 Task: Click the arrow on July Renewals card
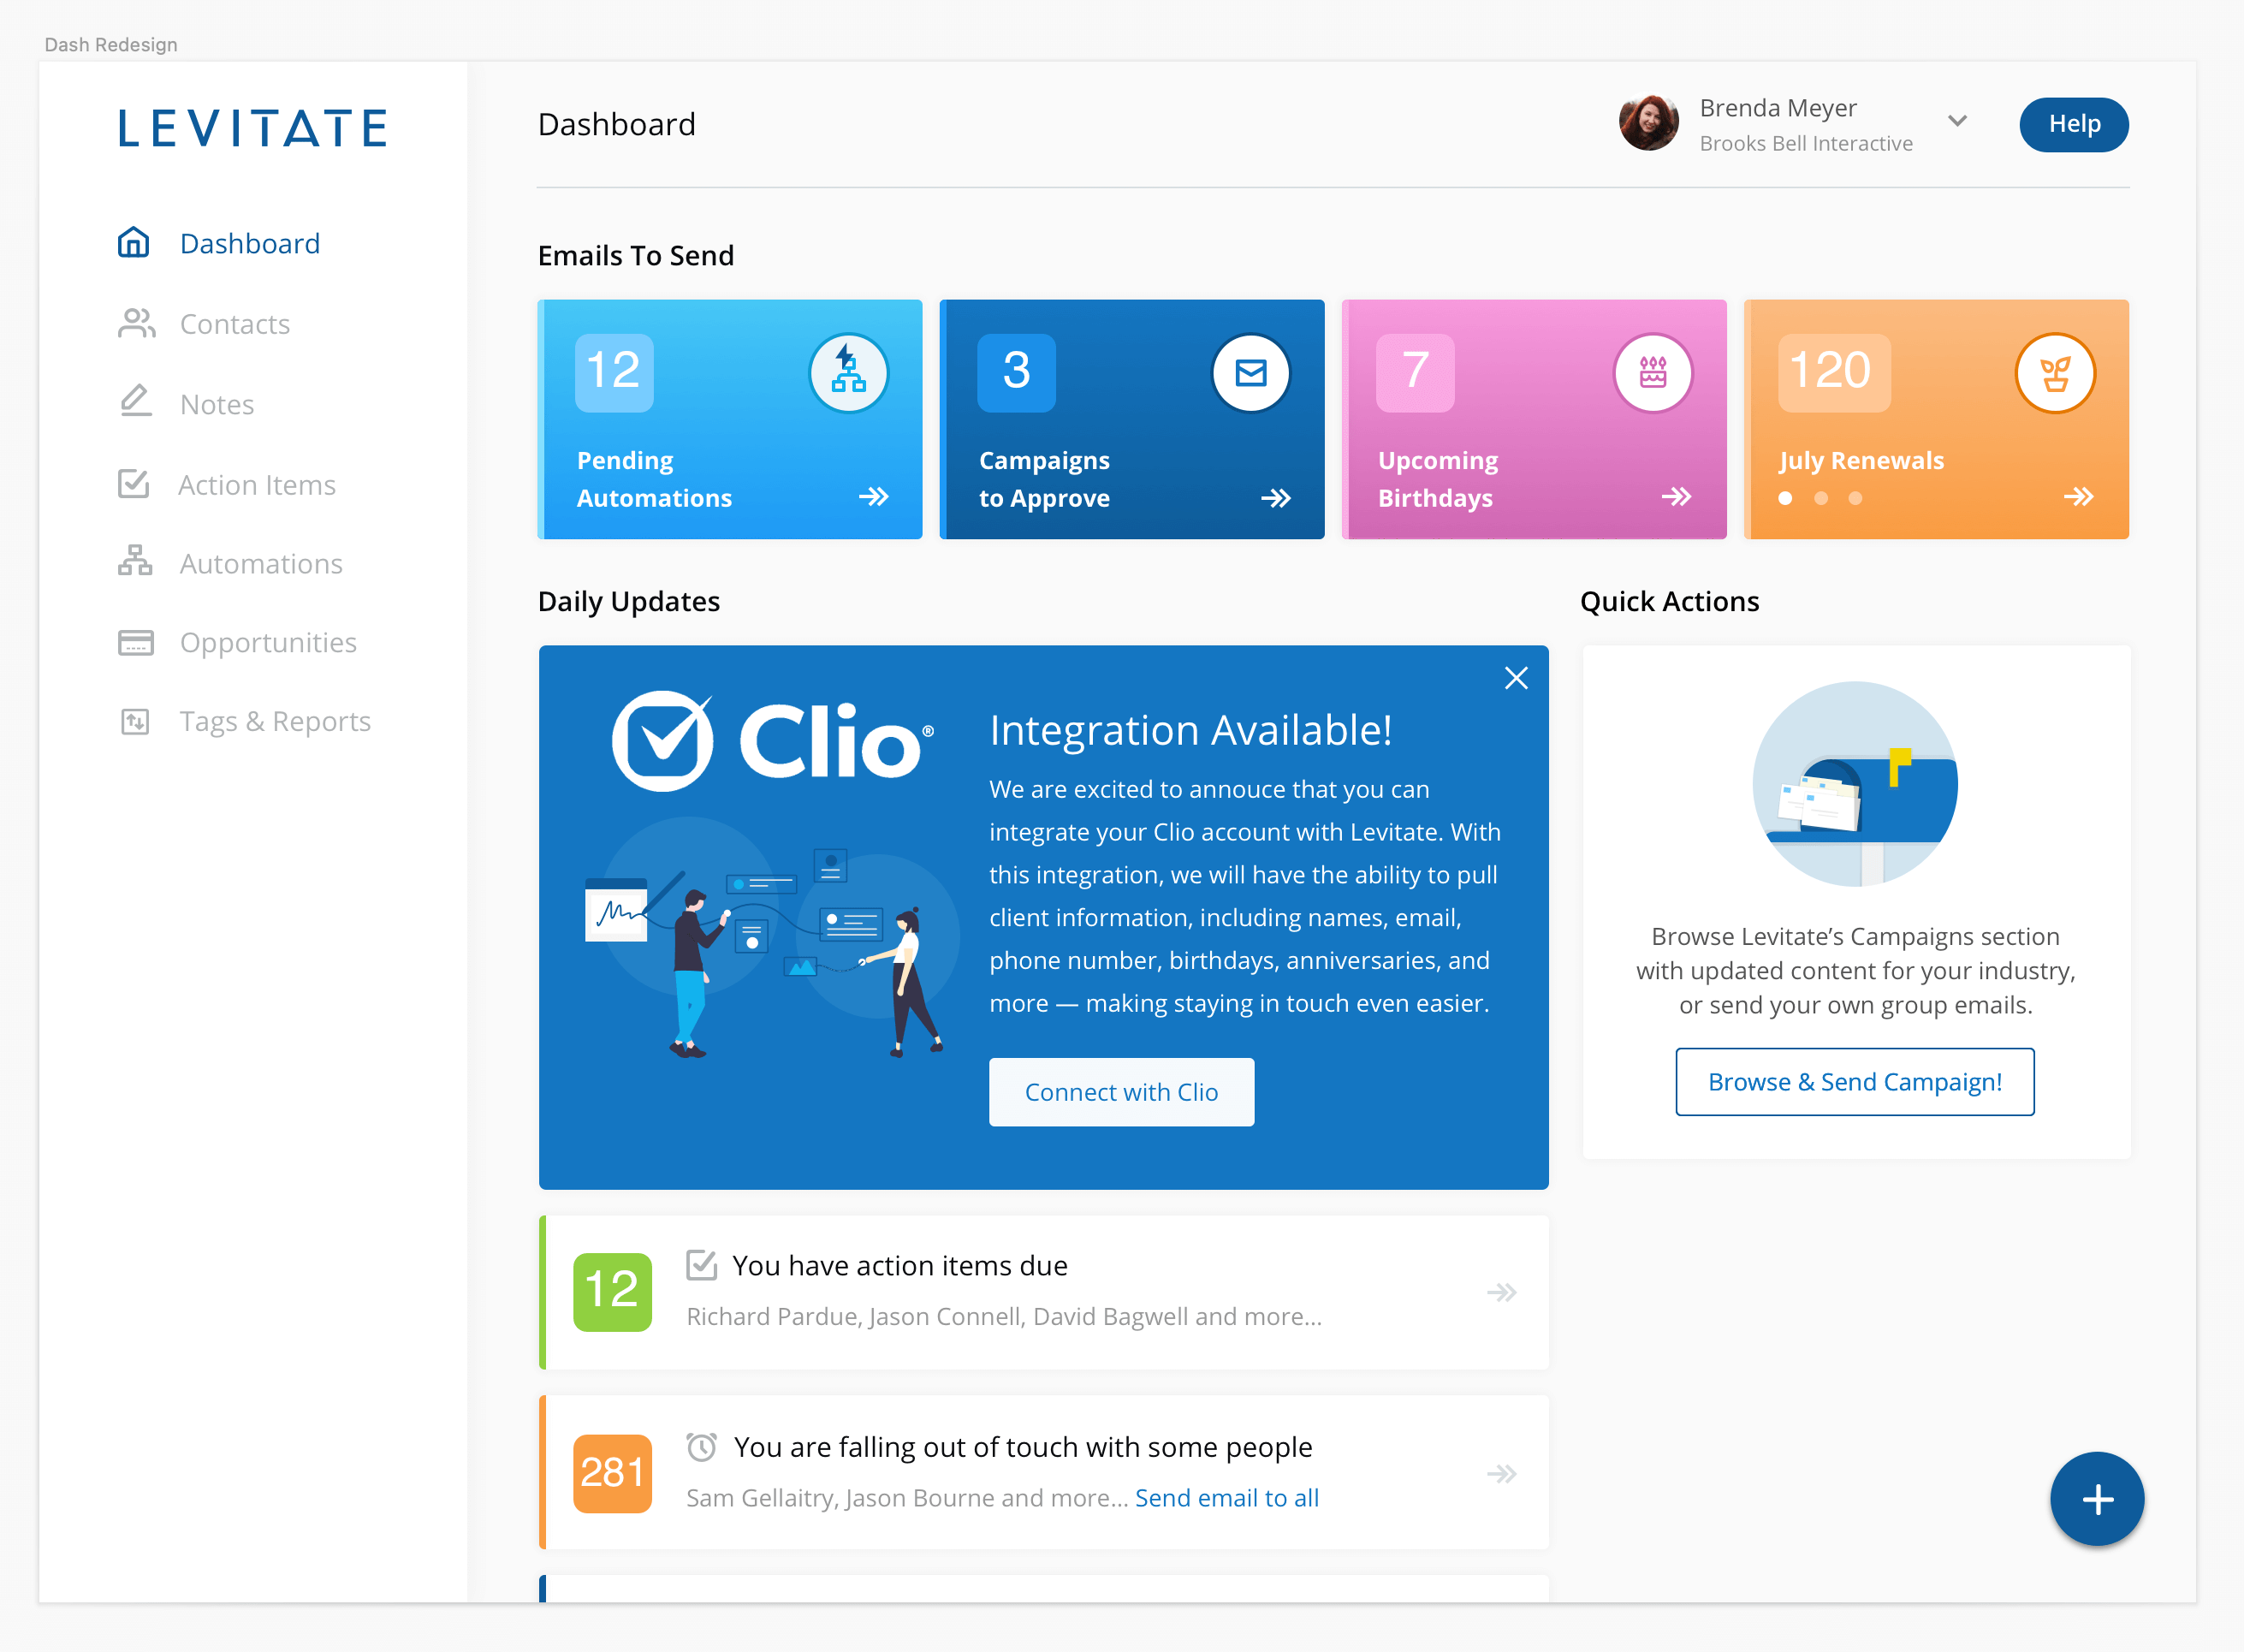[x=2079, y=497]
